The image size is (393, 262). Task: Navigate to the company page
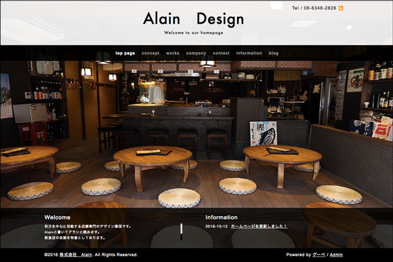pyautogui.click(x=196, y=53)
